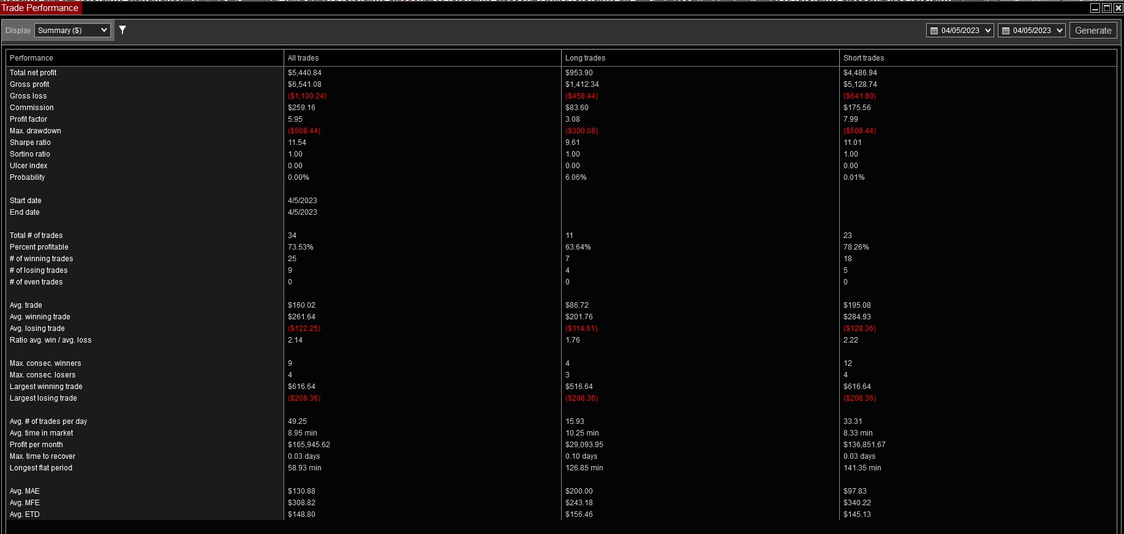Select the Percent profitable row label

39,247
